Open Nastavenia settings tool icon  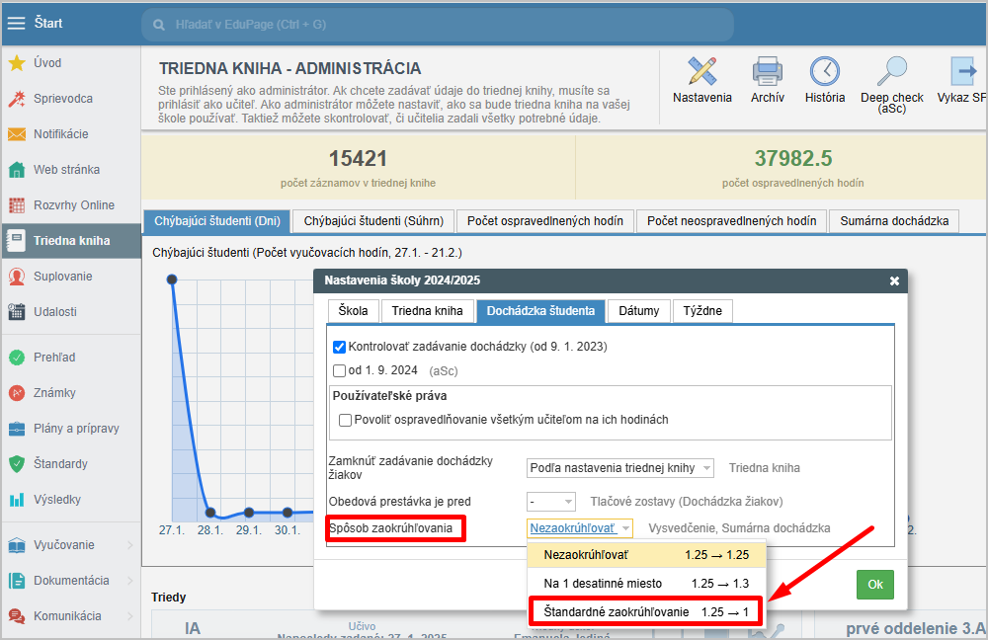(701, 72)
